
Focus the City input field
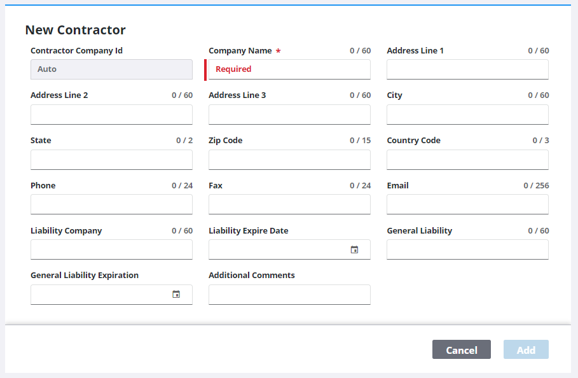click(467, 115)
